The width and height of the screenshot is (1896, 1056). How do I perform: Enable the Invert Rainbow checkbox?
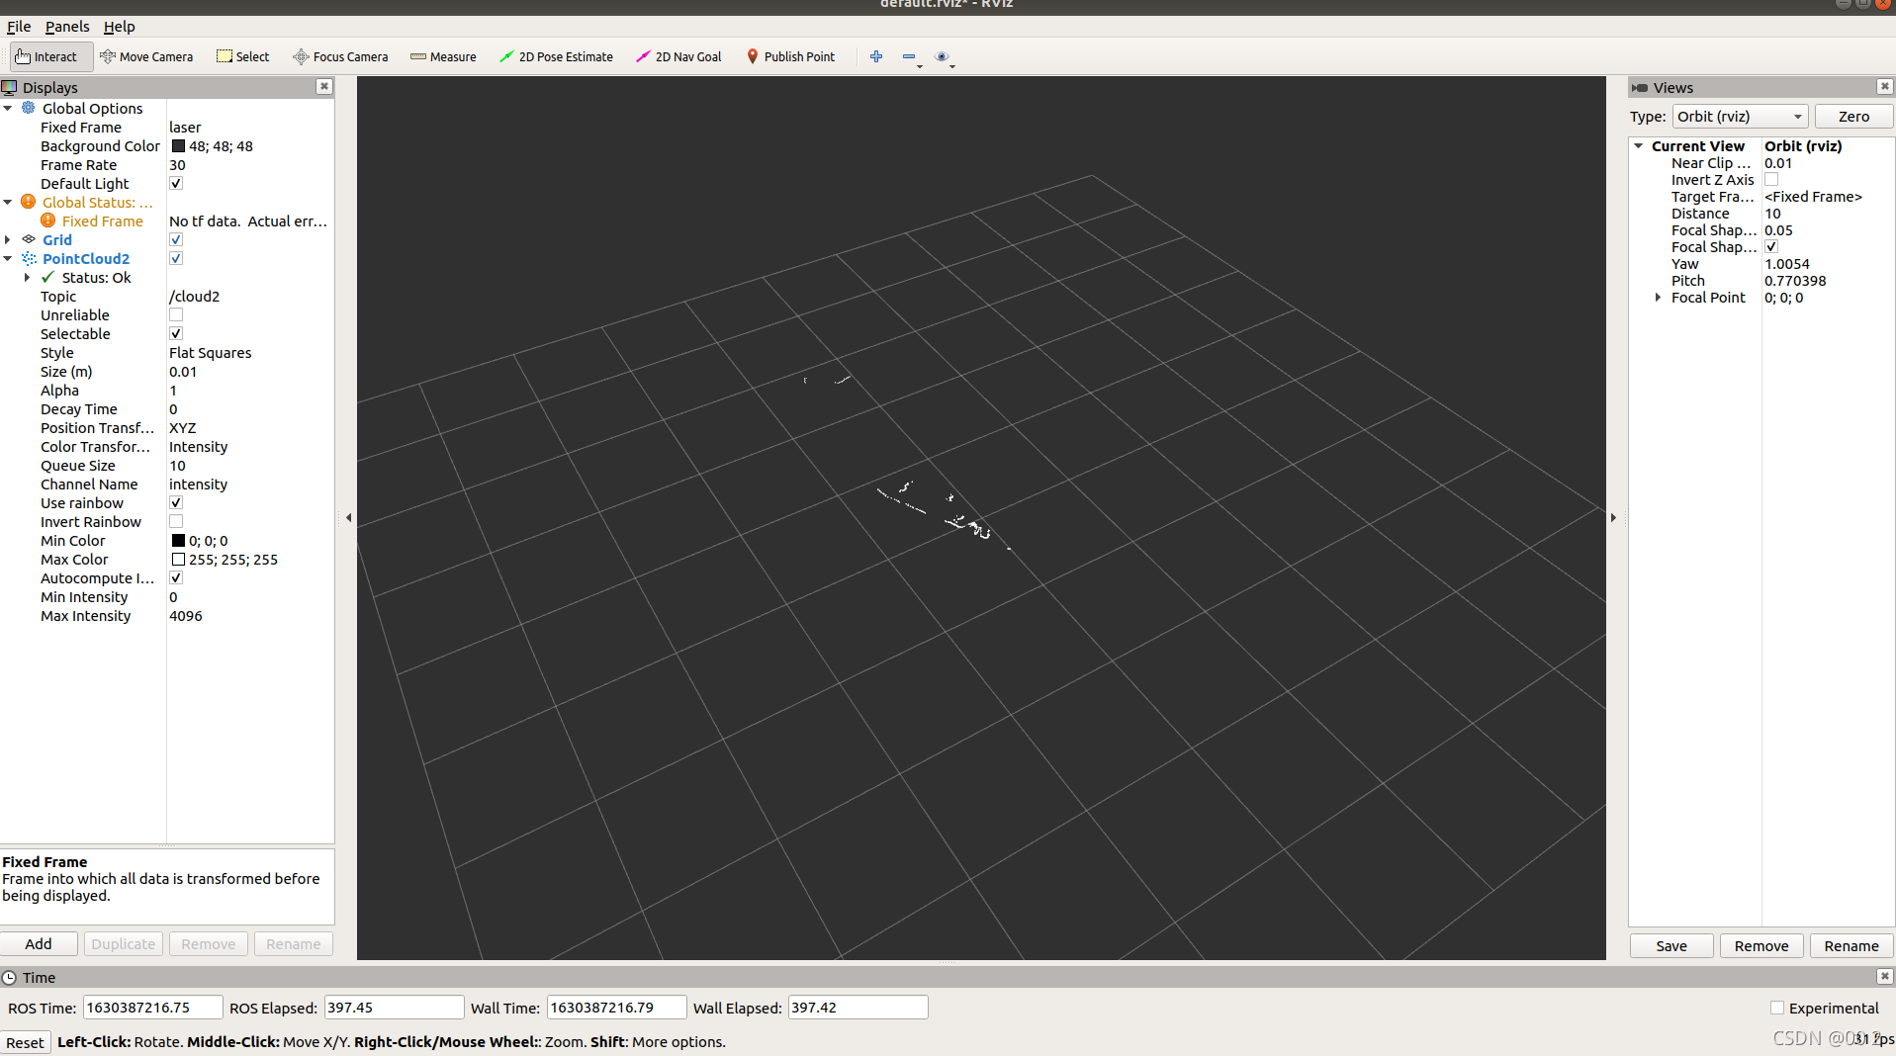(176, 521)
